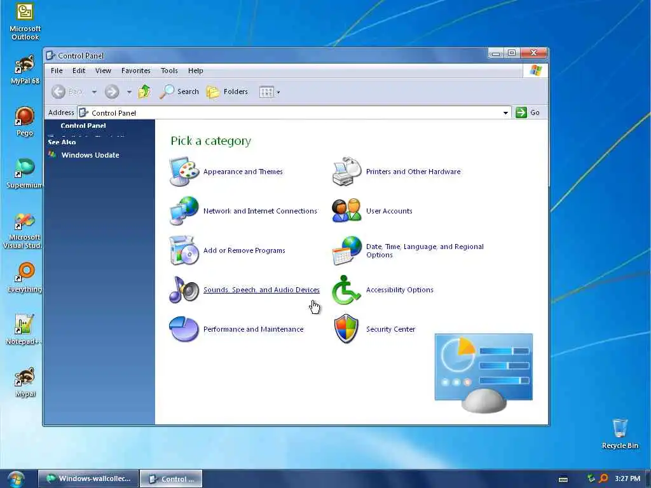Click the Views icon in toolbar

pos(266,91)
